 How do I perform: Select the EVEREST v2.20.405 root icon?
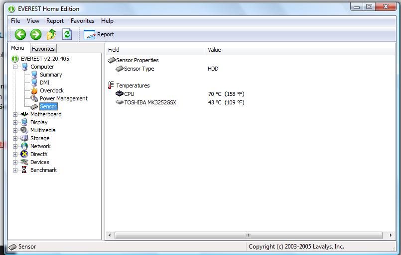15,59
